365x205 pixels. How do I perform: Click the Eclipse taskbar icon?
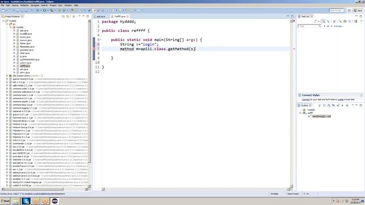55,201
